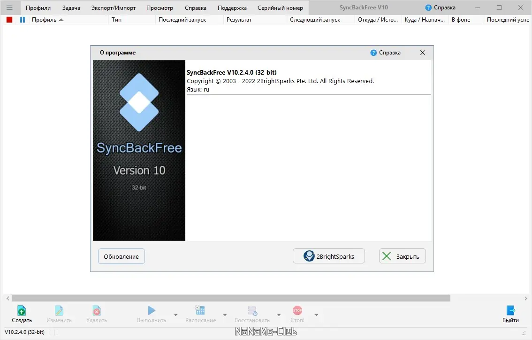Click the Обновление button

pyautogui.click(x=121, y=256)
